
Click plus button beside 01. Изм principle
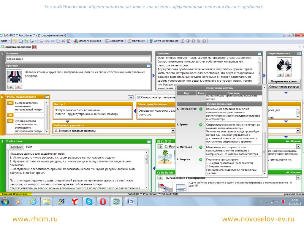[x=160, y=147]
